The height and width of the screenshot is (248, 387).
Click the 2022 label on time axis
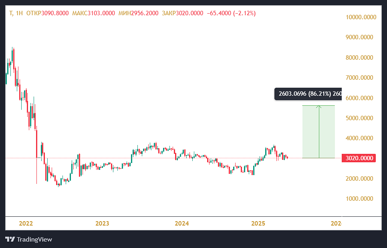click(x=26, y=223)
